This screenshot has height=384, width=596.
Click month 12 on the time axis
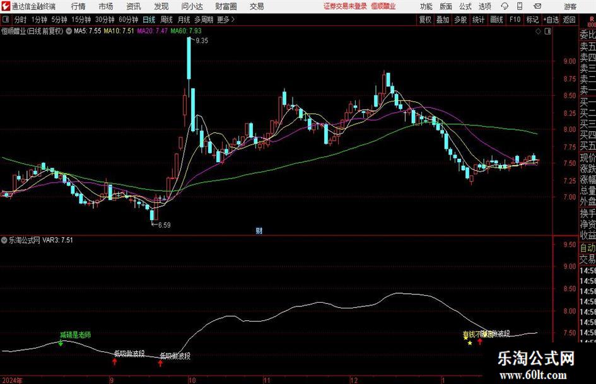point(354,380)
